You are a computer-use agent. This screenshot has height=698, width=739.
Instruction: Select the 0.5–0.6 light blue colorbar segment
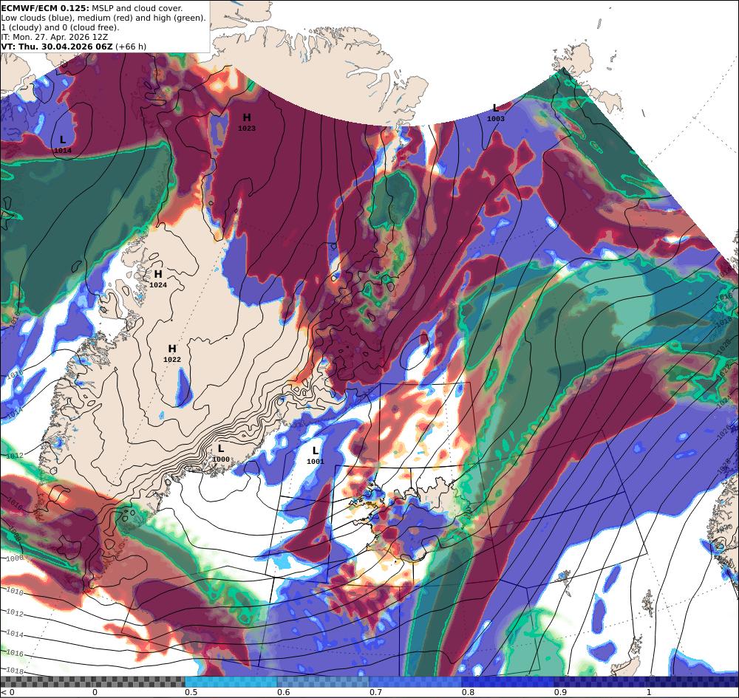point(231,682)
